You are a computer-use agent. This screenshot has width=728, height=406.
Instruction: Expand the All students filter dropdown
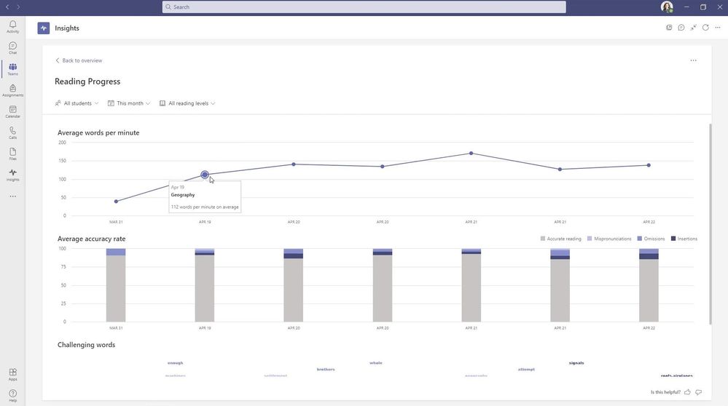(x=77, y=103)
